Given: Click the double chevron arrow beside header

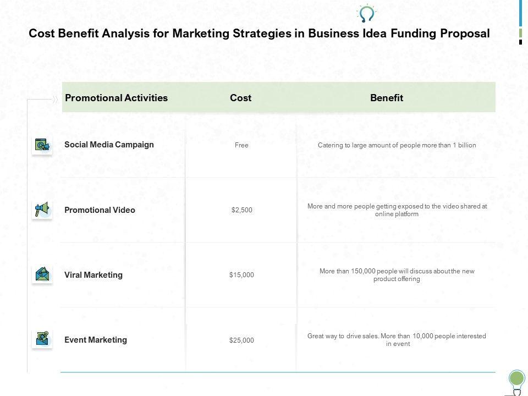Looking at the screenshot, I should (x=55, y=100).
